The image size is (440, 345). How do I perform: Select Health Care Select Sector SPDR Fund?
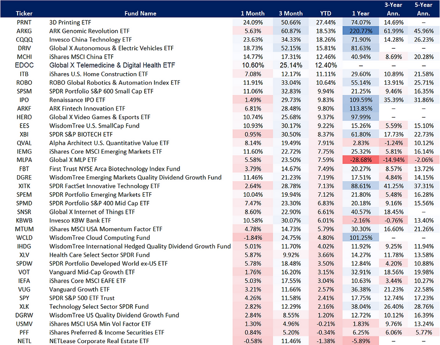[99, 255]
